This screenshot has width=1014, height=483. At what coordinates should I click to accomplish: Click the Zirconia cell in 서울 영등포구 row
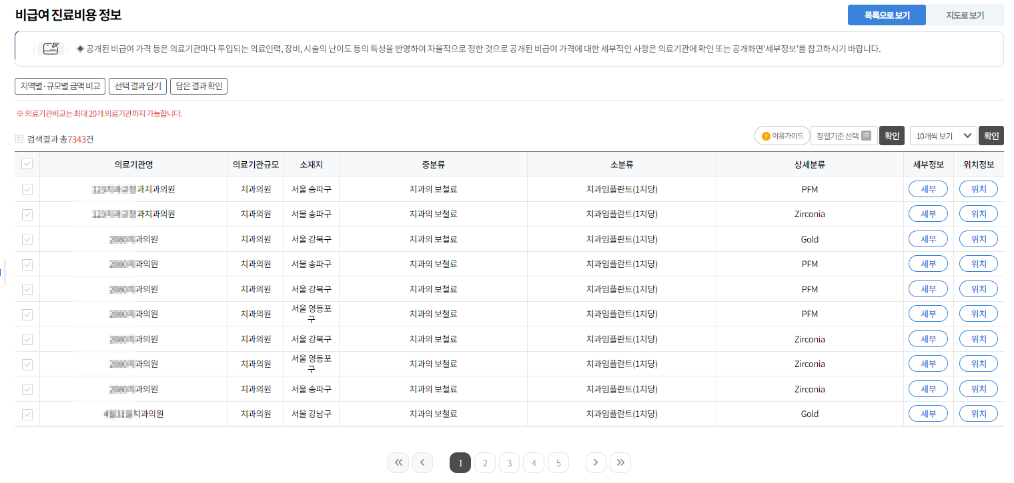coord(810,364)
